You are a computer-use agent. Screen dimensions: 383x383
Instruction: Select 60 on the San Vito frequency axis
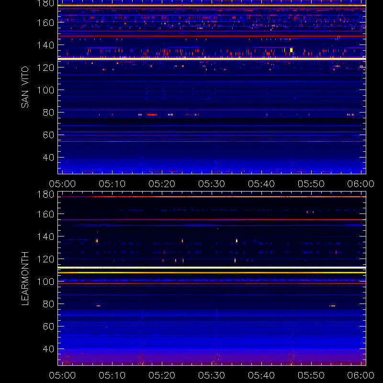tap(48, 135)
